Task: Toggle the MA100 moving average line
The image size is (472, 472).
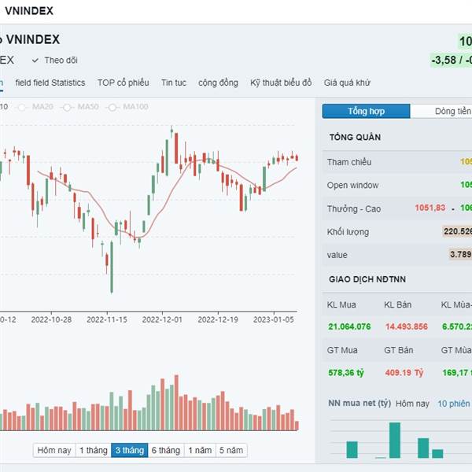Action: click(x=128, y=107)
